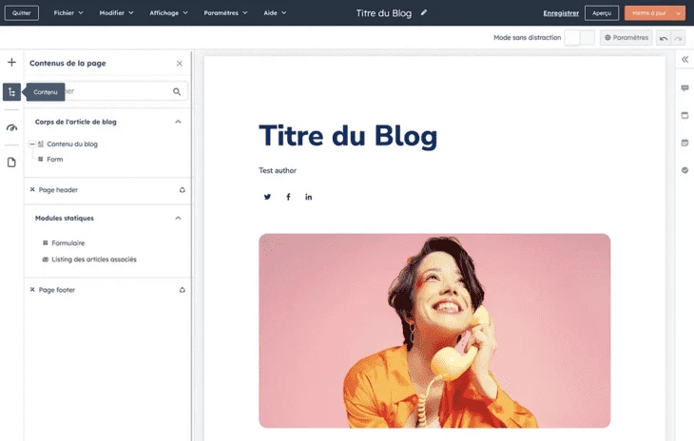This screenshot has width=694, height=441.
Task: Open comments icon in right sidebar
Action: [x=684, y=88]
